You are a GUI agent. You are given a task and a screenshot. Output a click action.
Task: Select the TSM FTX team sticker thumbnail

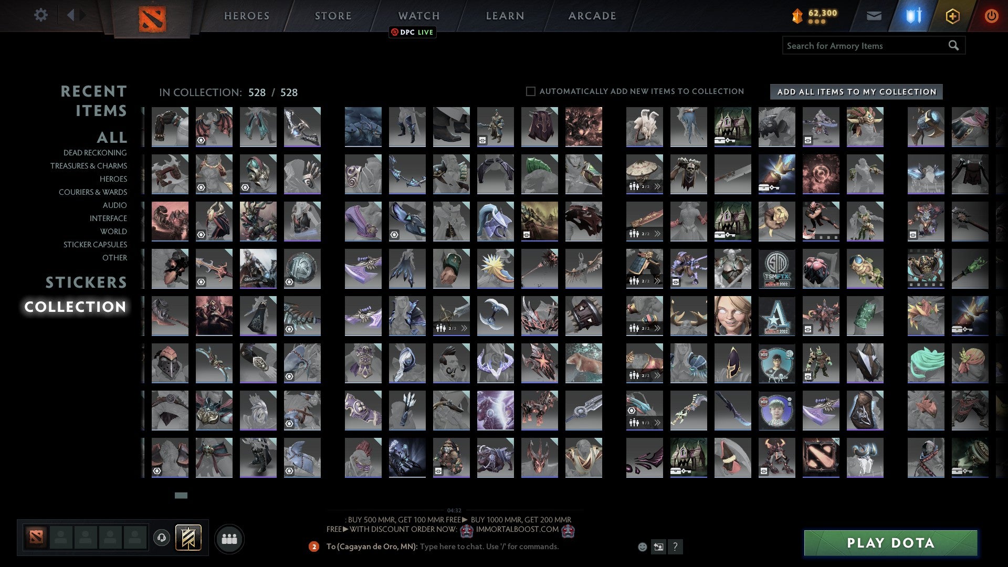click(776, 269)
